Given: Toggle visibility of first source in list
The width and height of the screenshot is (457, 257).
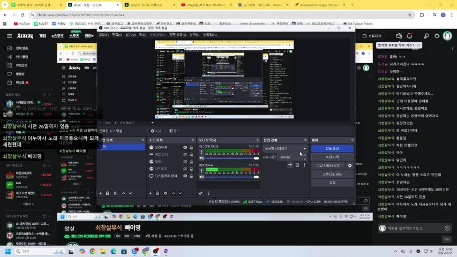Looking at the screenshot, I should coord(185,147).
